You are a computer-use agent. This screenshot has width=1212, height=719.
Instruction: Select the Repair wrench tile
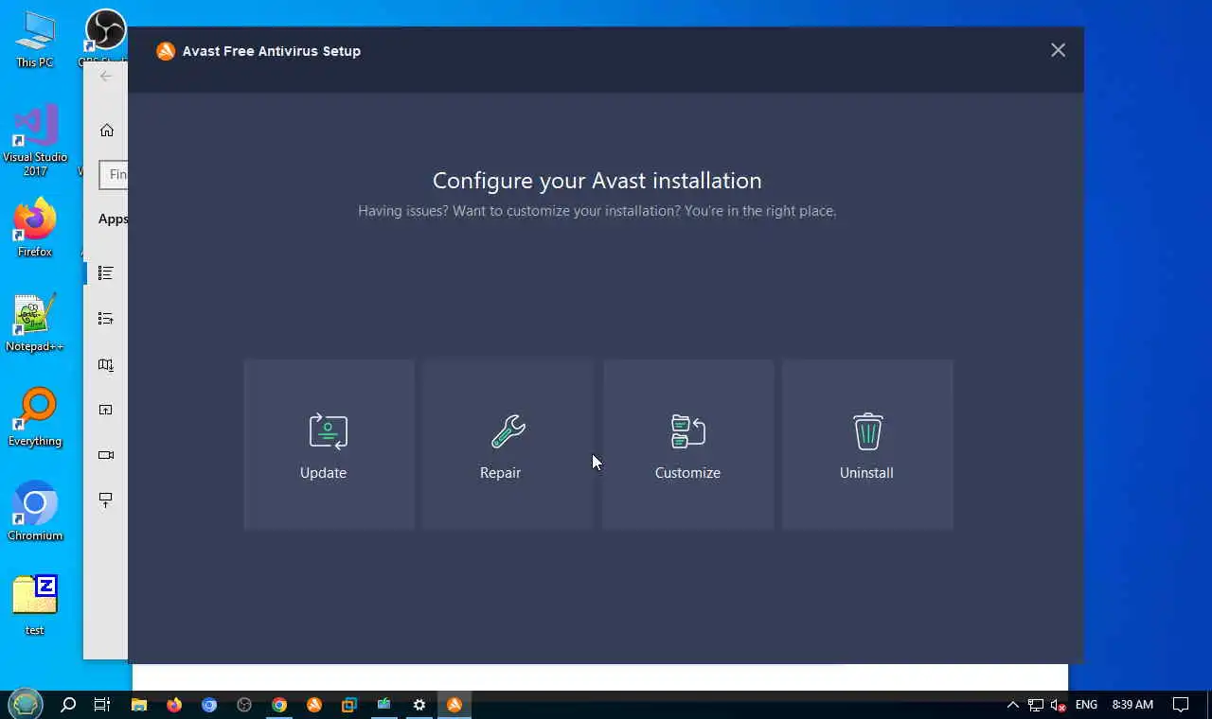click(x=508, y=444)
